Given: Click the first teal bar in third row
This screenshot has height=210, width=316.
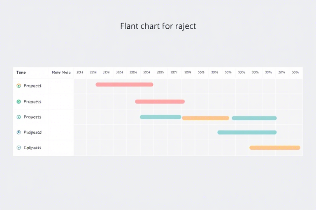Looking at the screenshot, I should pyautogui.click(x=160, y=117).
